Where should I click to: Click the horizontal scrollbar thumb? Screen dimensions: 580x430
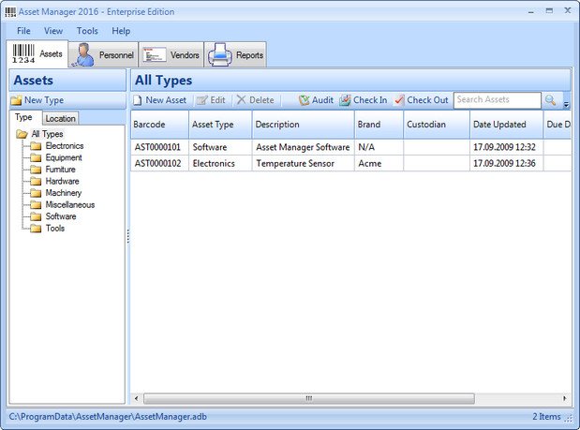(309, 398)
